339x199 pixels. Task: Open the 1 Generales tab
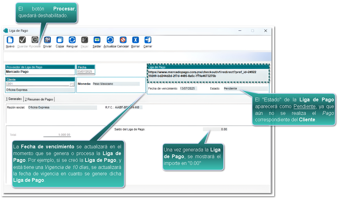(x=14, y=99)
